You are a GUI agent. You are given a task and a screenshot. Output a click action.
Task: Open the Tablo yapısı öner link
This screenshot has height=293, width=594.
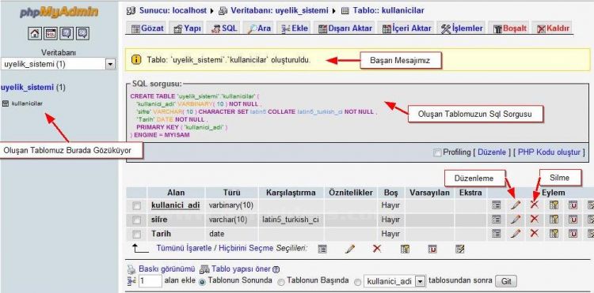241,269
